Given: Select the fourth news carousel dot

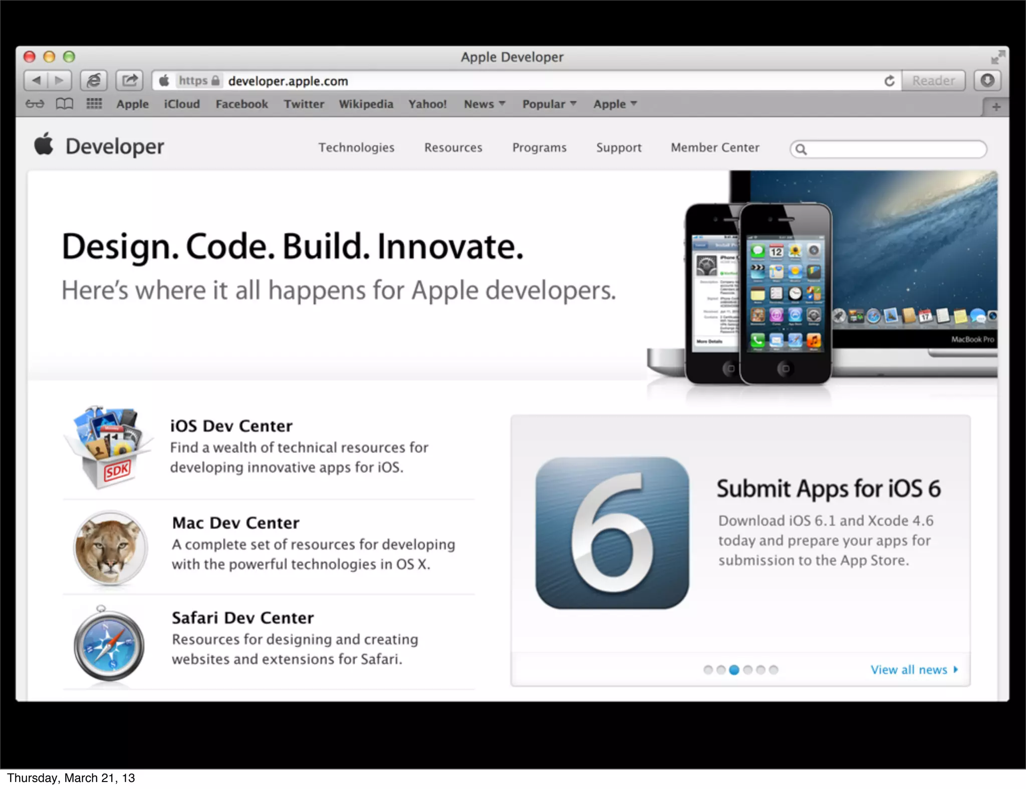Looking at the screenshot, I should click(x=747, y=670).
